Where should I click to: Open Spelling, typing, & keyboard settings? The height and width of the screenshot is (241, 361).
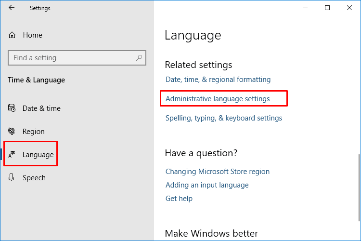coord(223,118)
